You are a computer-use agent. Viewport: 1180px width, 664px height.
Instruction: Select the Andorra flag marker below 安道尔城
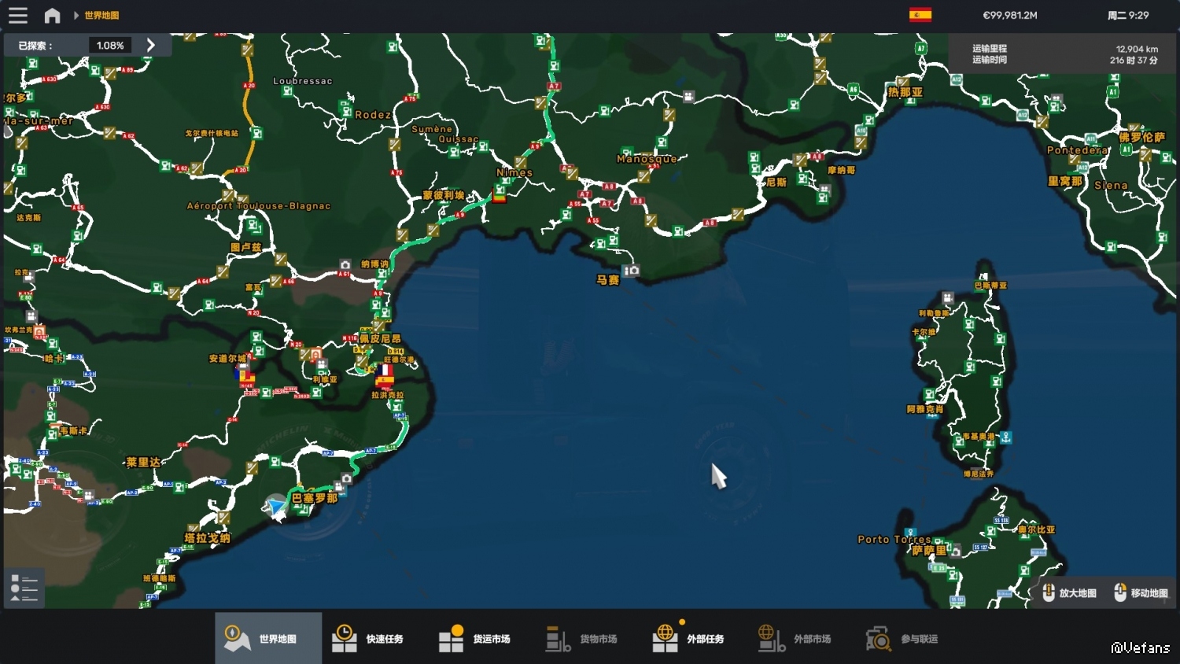click(x=245, y=375)
